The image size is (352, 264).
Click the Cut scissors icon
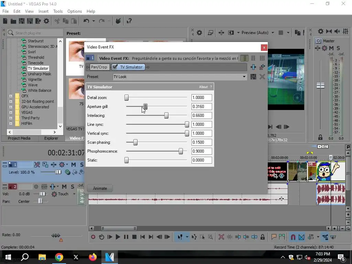click(x=57, y=21)
